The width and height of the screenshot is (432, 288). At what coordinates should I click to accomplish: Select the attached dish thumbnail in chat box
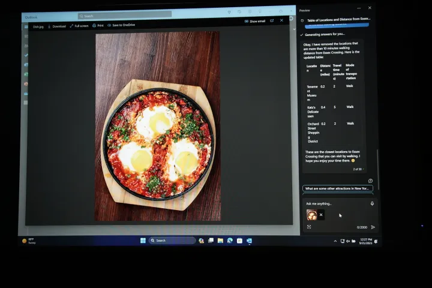(x=312, y=215)
